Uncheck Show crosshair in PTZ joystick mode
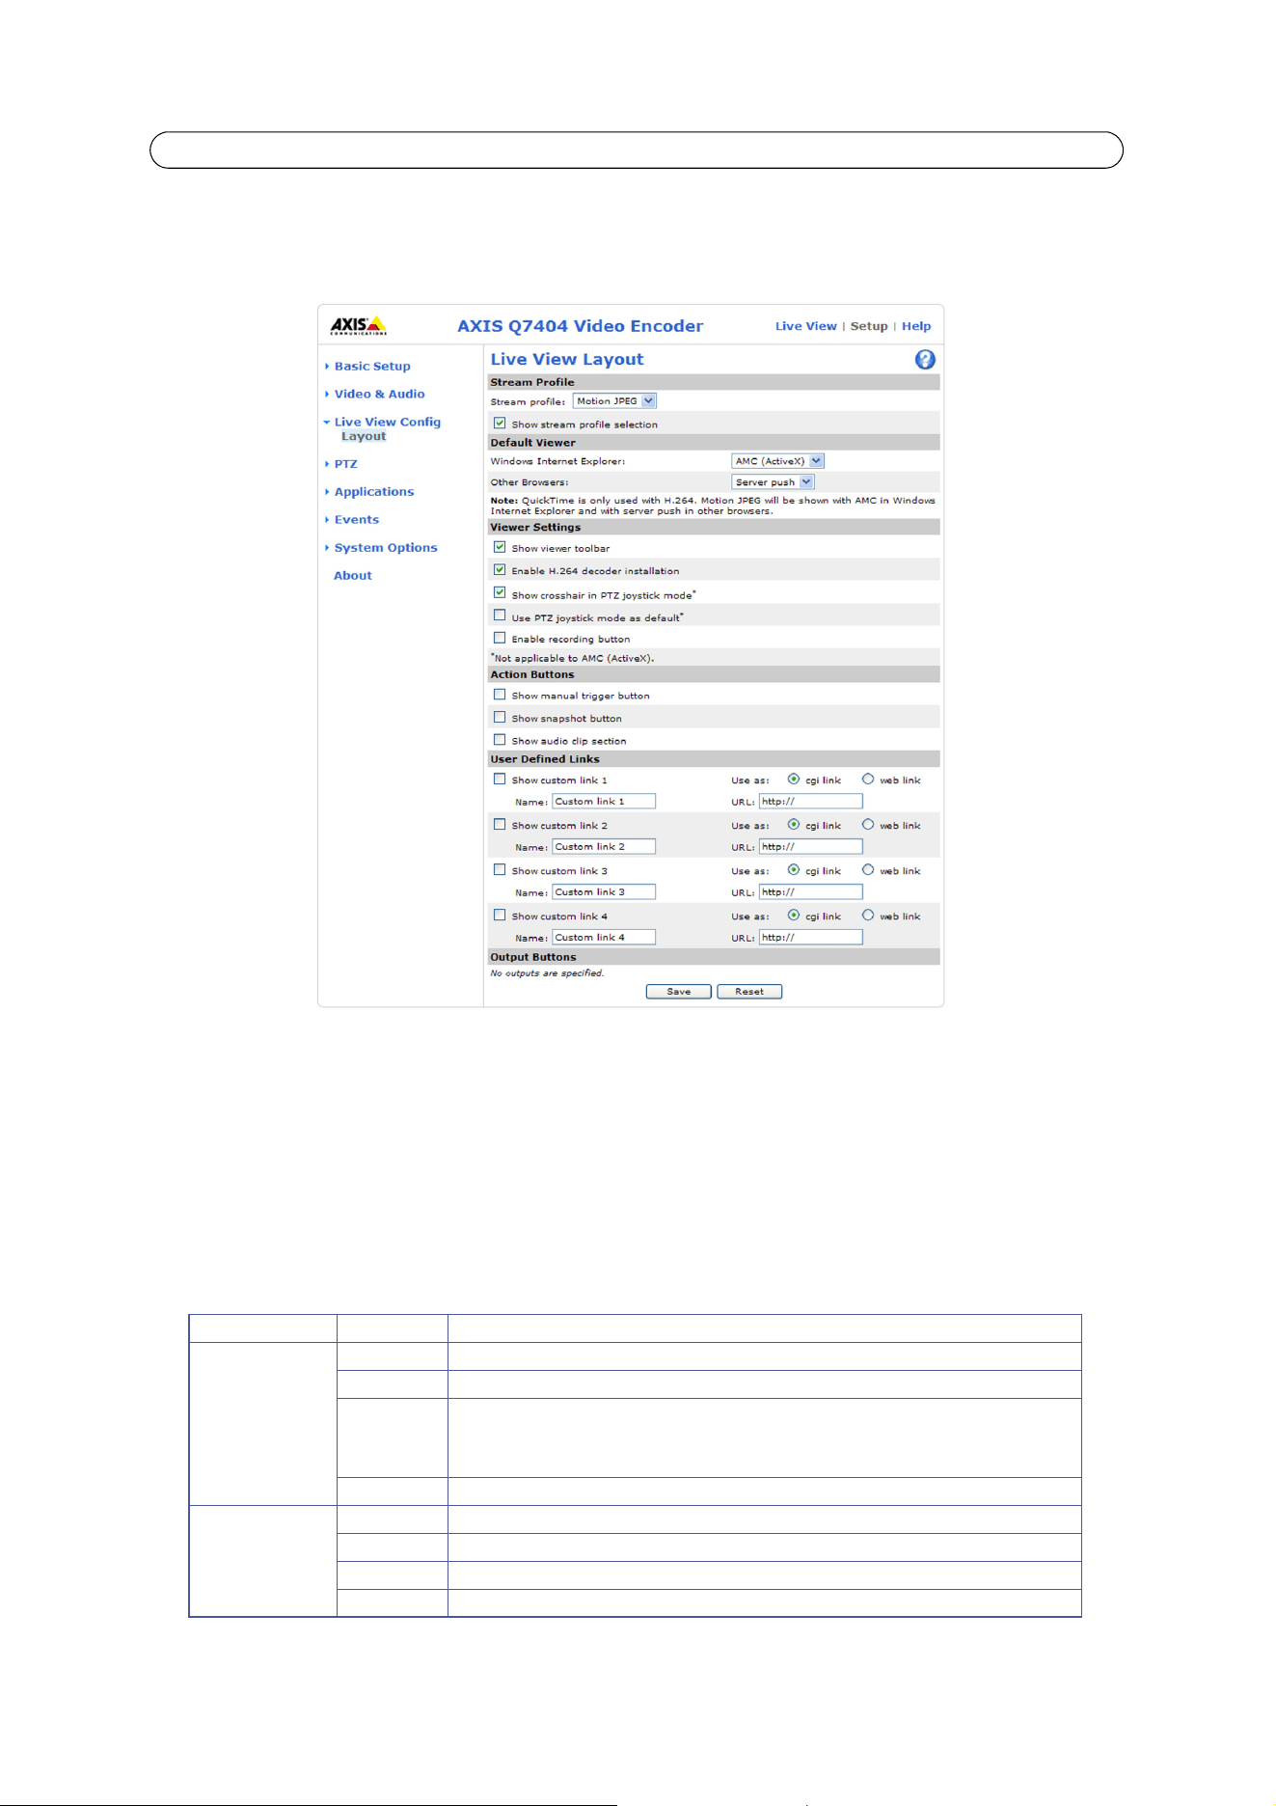 pos(500,593)
